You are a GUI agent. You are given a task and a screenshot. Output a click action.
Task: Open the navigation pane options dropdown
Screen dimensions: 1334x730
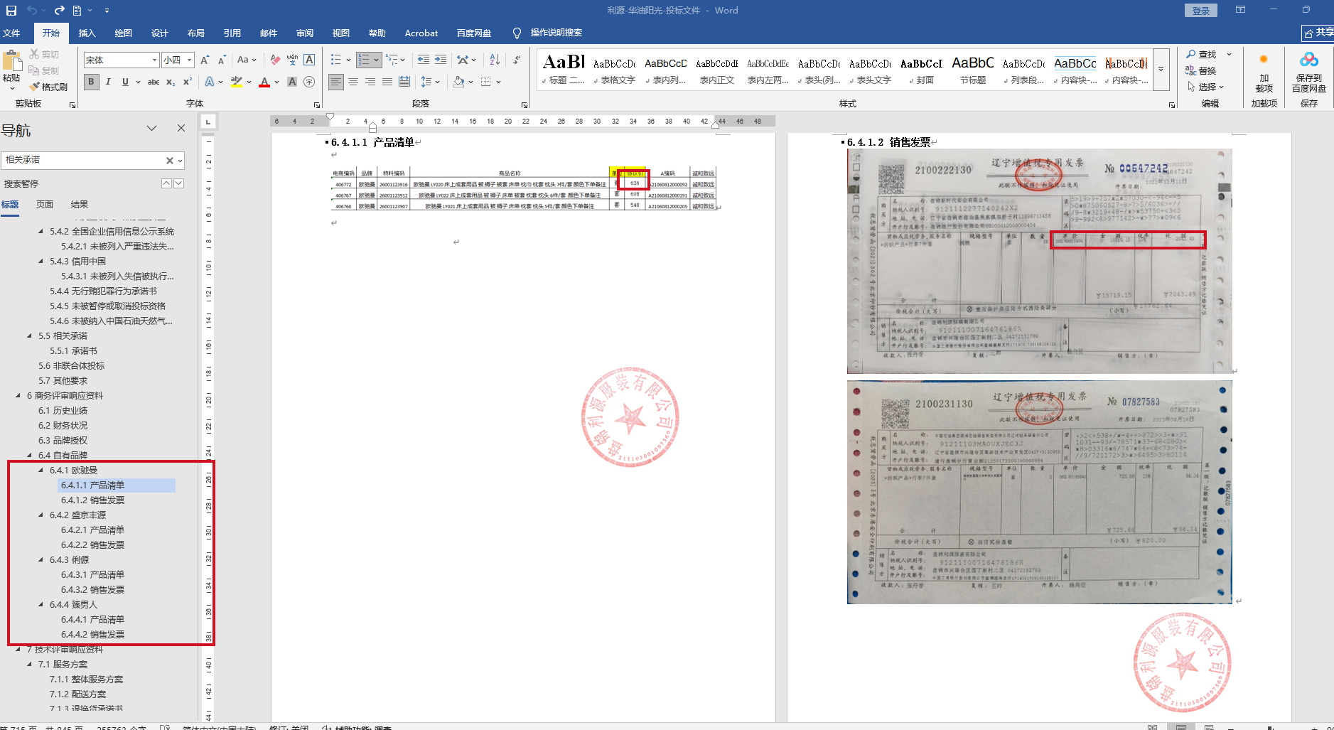point(151,128)
